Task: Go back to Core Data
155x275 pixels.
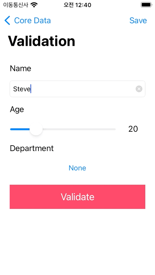Action: pyautogui.click(x=27, y=21)
